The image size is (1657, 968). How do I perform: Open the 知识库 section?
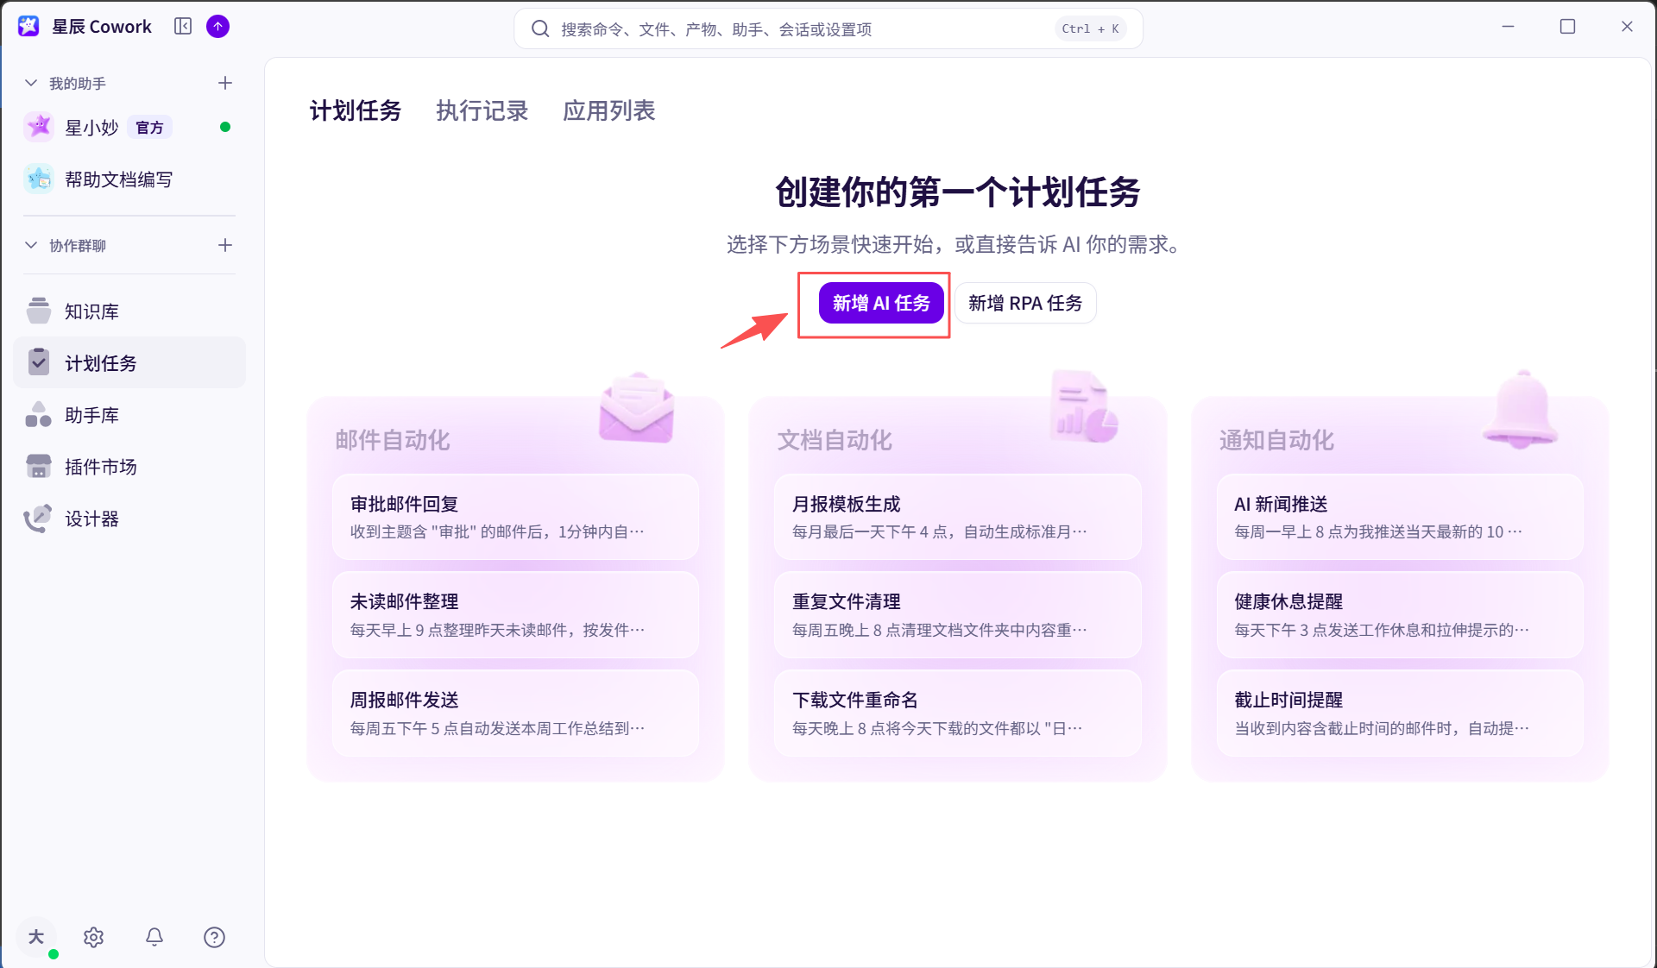click(129, 311)
